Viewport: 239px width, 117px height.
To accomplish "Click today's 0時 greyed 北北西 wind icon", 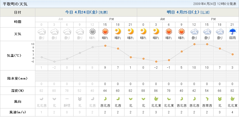I will (x=42, y=99).
